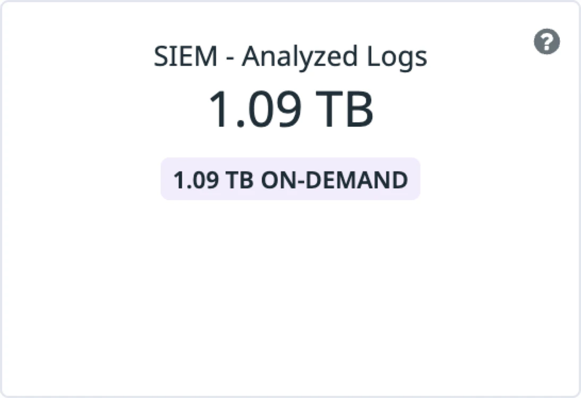The height and width of the screenshot is (398, 581).
Task: Show the tooltip via the question mark icon
Action: 546,41
